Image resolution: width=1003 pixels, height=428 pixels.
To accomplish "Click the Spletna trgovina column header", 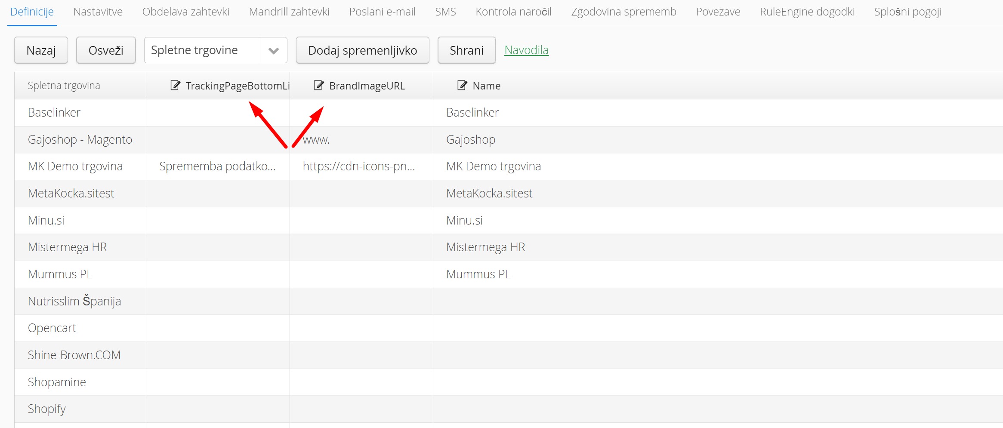I will click(80, 86).
